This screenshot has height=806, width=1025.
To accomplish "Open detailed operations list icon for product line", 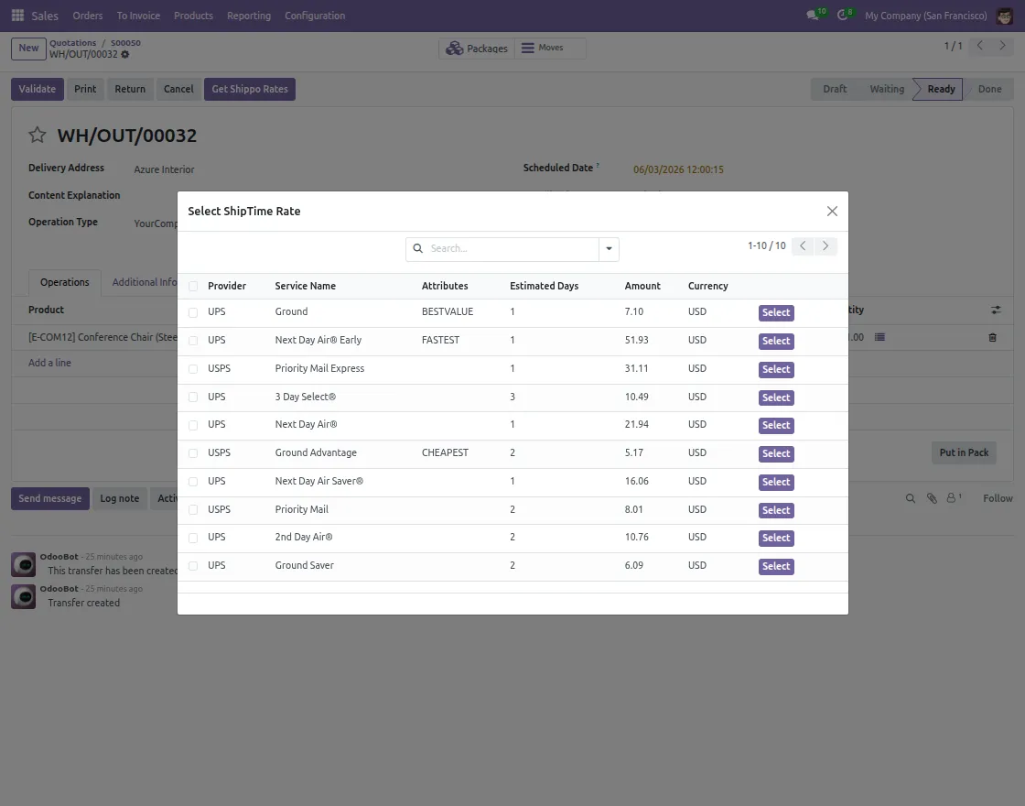I will 879,338.
